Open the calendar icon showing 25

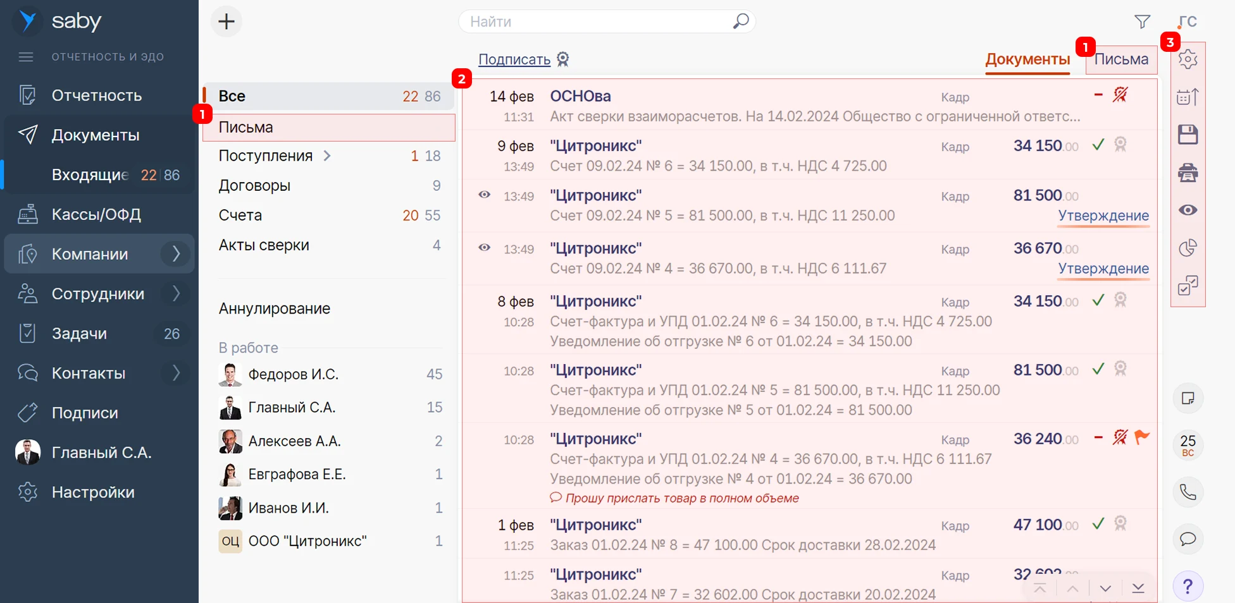(1188, 445)
